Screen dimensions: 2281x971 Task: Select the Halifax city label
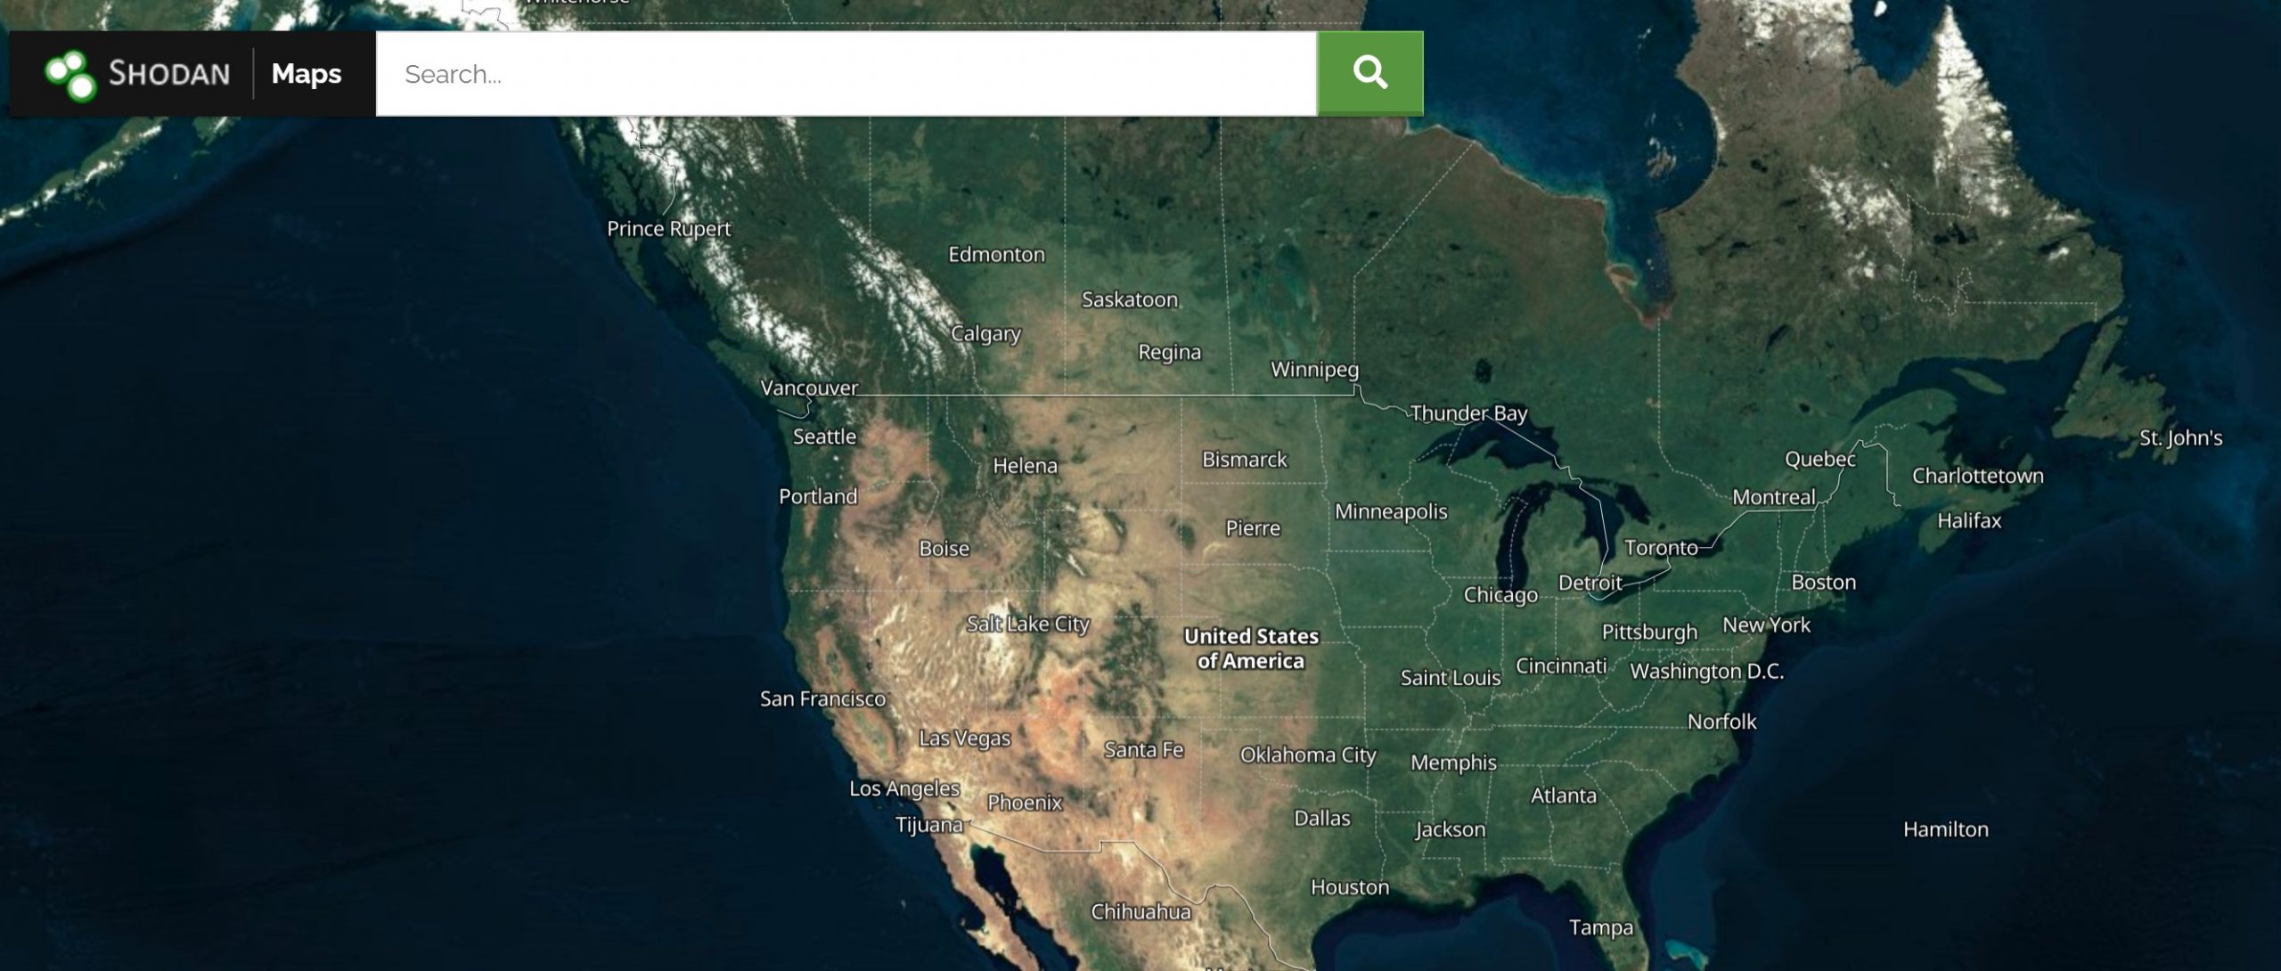click(1969, 520)
